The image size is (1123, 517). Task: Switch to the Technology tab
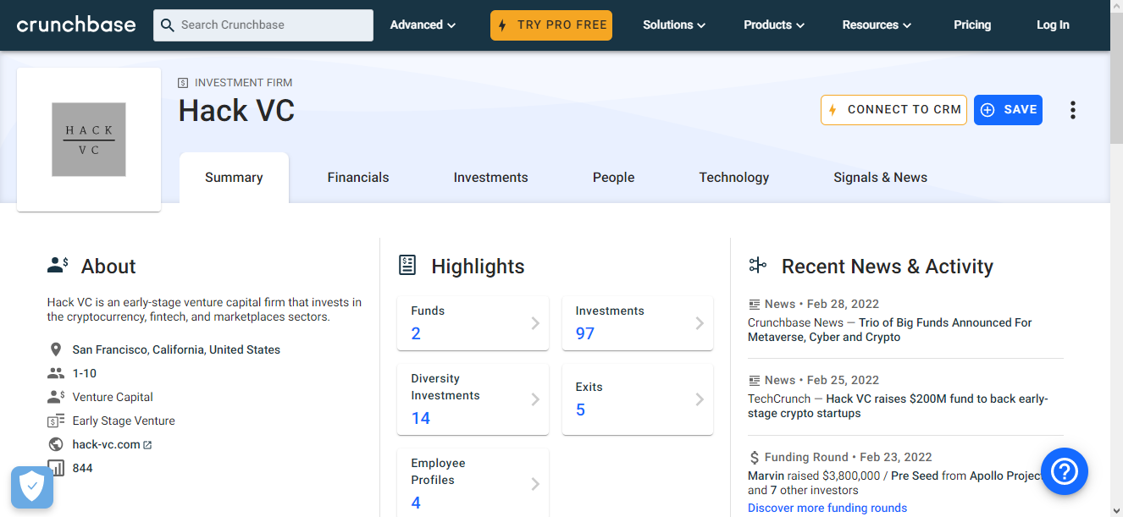pyautogui.click(x=734, y=178)
